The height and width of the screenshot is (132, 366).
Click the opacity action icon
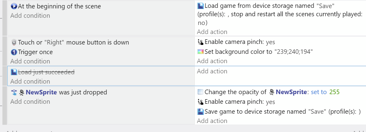(201, 92)
